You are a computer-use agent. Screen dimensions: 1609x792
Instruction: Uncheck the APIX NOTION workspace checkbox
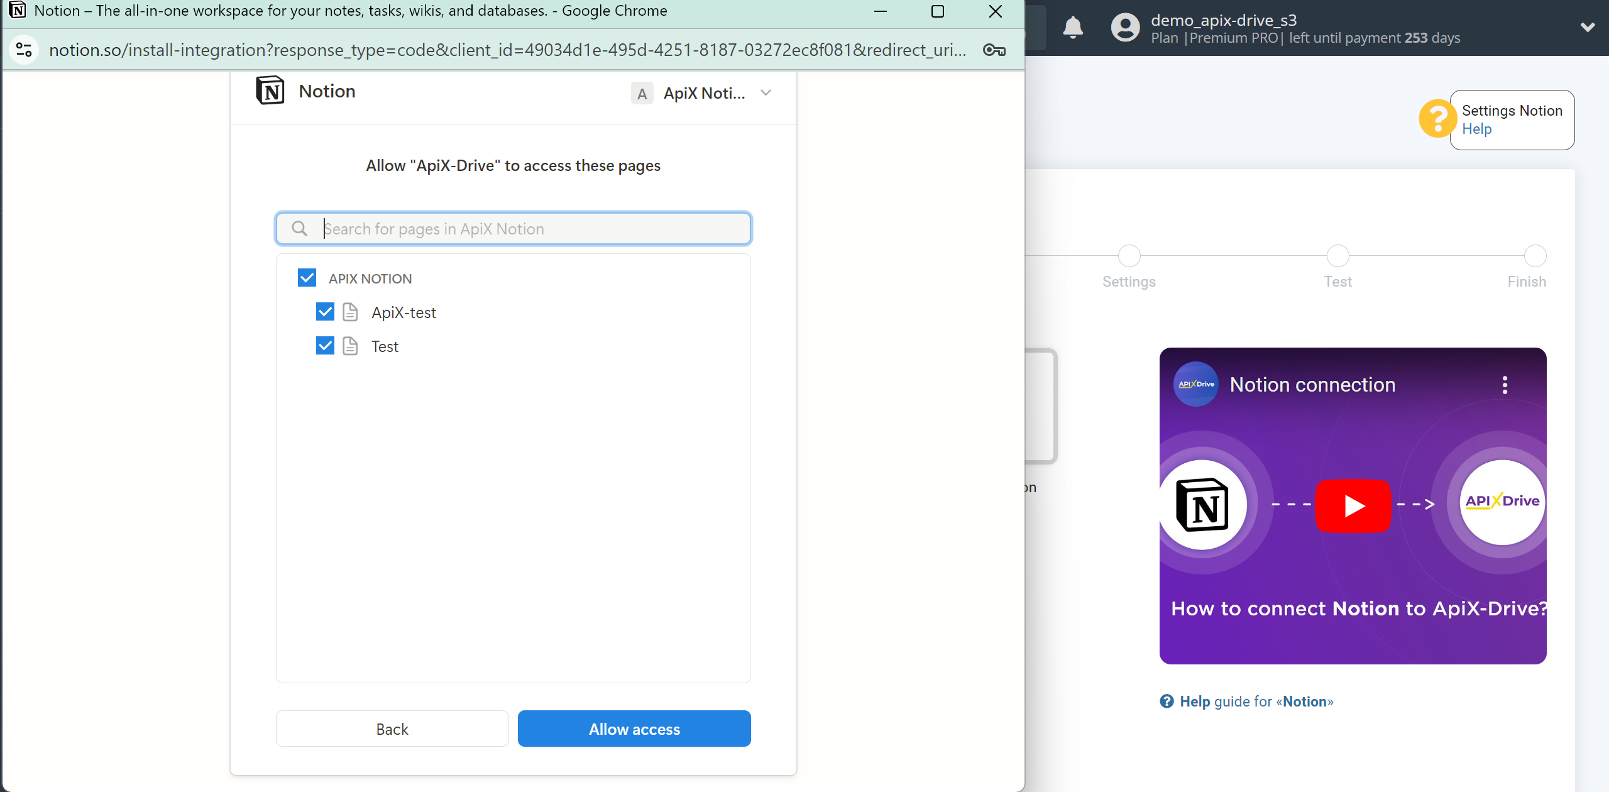coord(307,278)
